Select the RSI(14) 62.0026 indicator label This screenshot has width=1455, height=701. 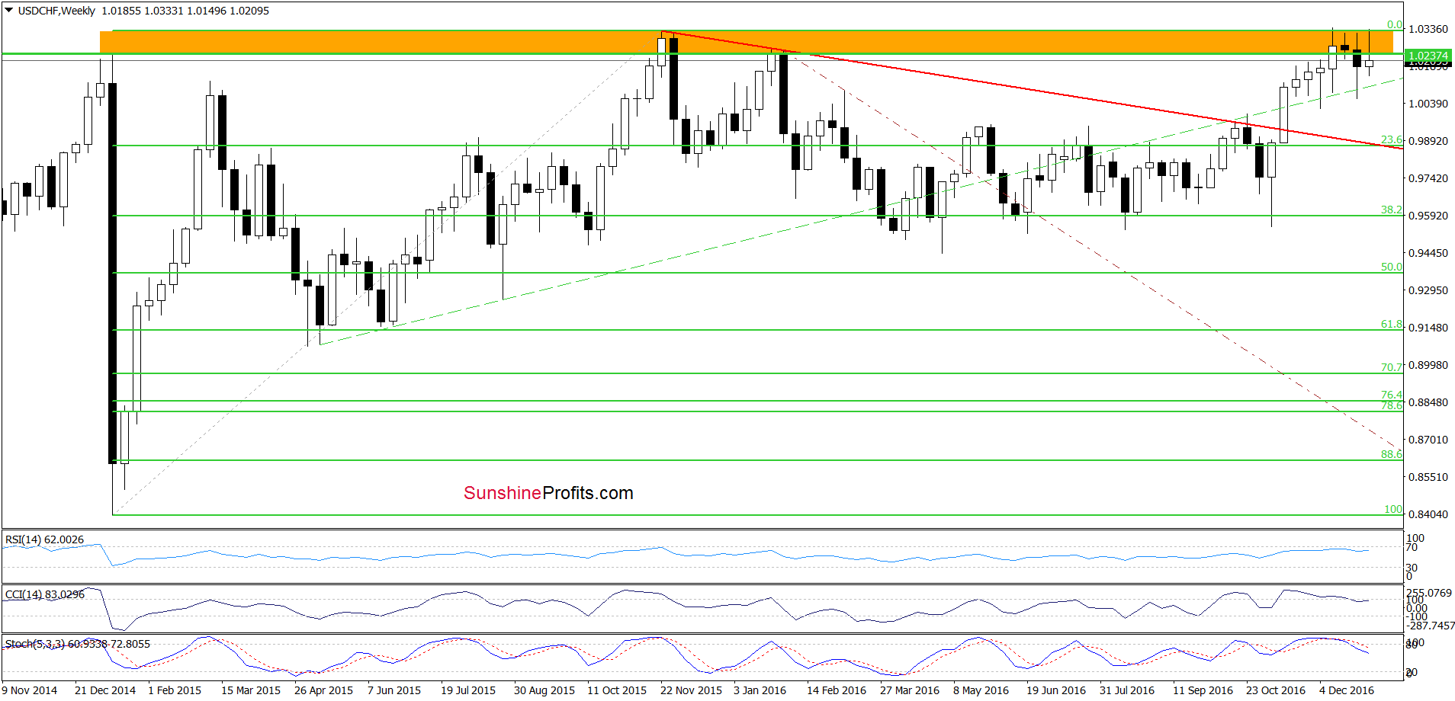point(44,539)
